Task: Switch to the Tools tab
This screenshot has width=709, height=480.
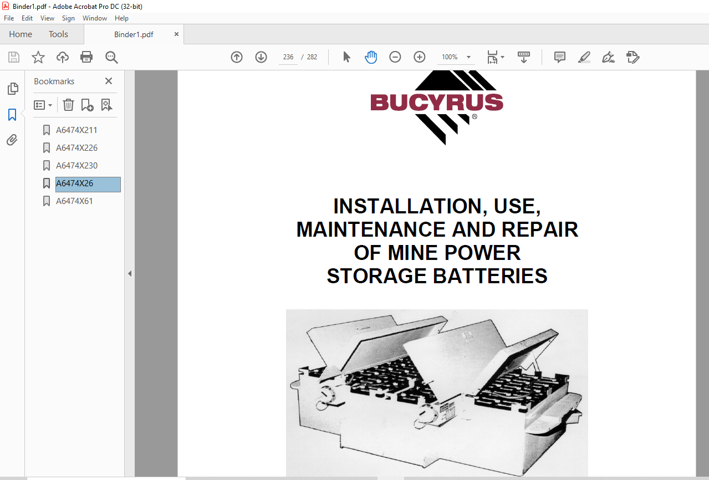Action: point(58,34)
